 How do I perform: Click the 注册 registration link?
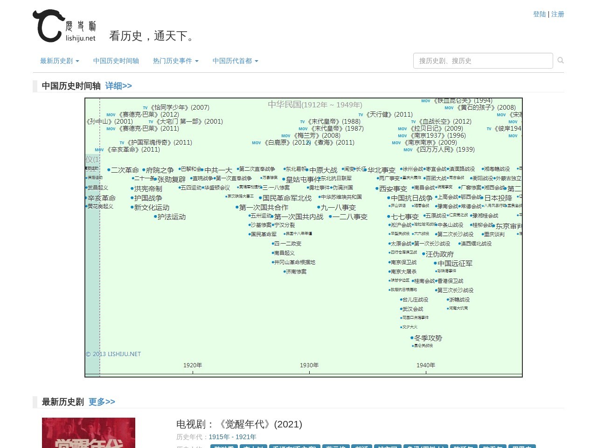tap(558, 14)
